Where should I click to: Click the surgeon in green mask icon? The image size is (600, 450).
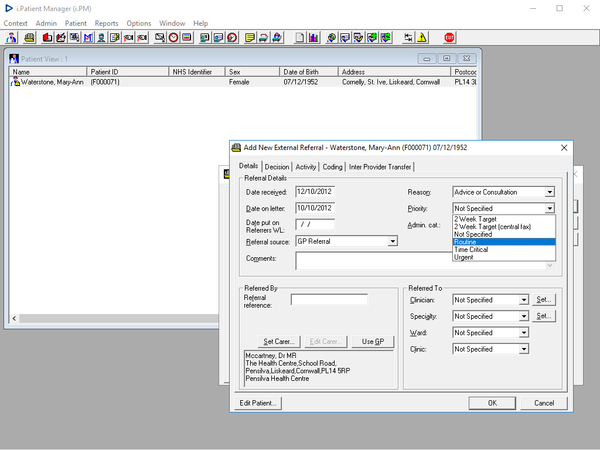point(101,37)
